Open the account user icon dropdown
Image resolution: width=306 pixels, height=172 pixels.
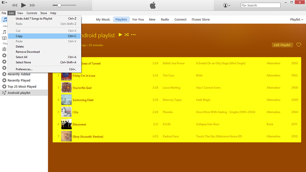pos(226,5)
